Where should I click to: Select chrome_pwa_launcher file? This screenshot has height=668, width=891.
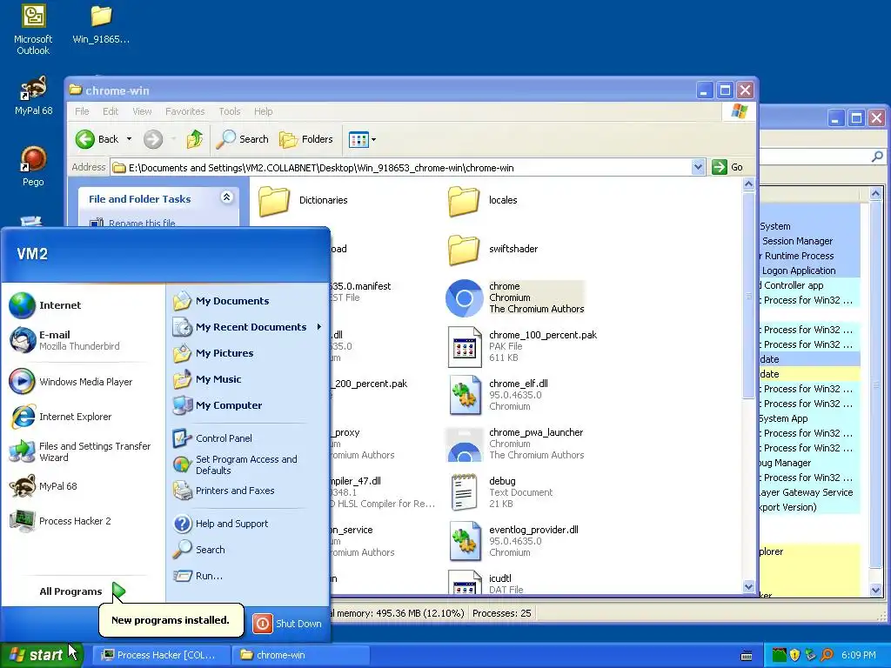tap(515, 444)
